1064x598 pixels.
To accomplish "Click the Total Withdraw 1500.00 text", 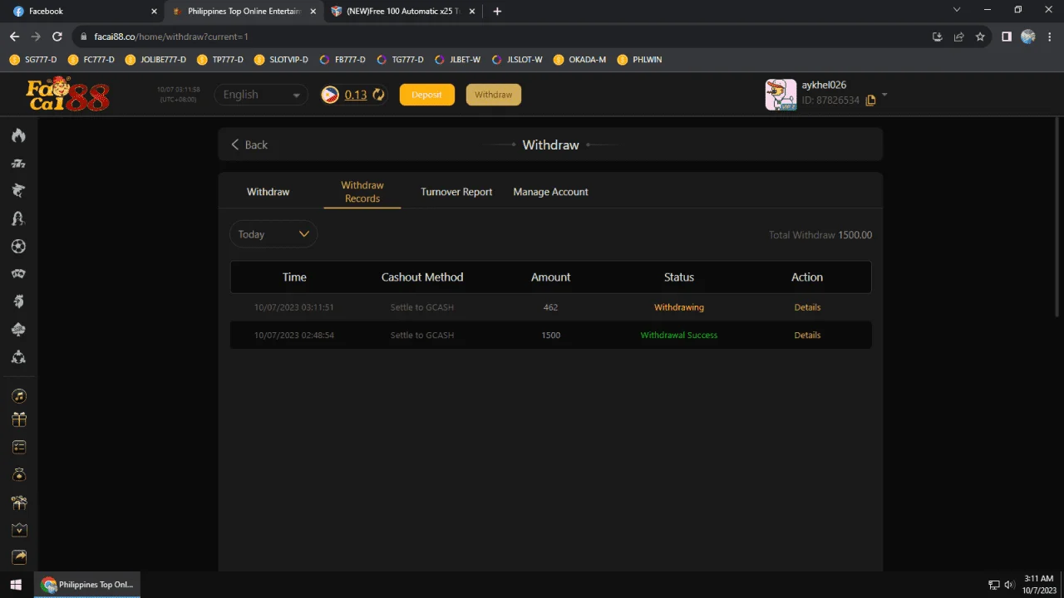I will [820, 235].
